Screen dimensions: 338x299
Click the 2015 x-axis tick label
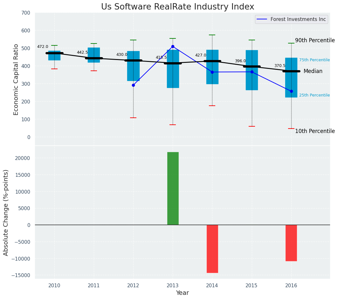(x=252, y=285)
